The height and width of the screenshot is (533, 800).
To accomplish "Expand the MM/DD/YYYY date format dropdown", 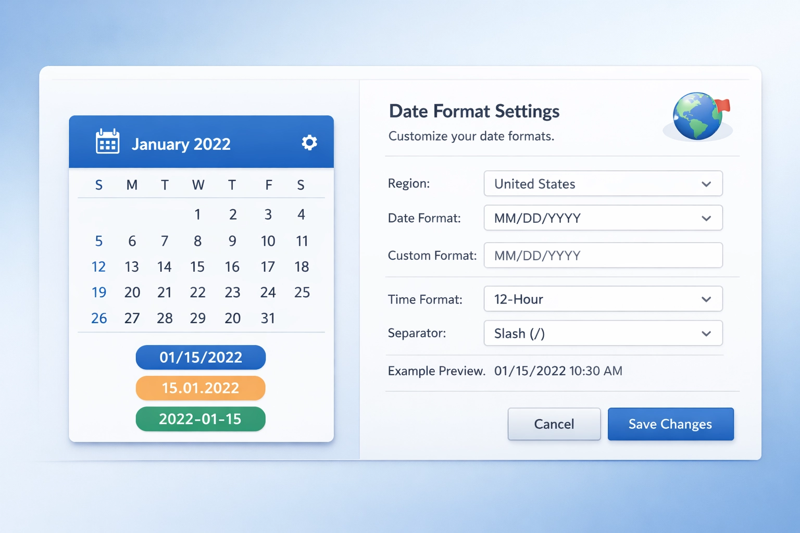I will point(603,218).
